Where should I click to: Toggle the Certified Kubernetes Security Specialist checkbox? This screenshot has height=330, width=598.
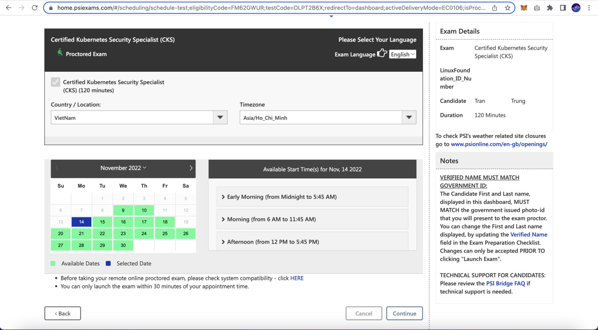coord(55,82)
